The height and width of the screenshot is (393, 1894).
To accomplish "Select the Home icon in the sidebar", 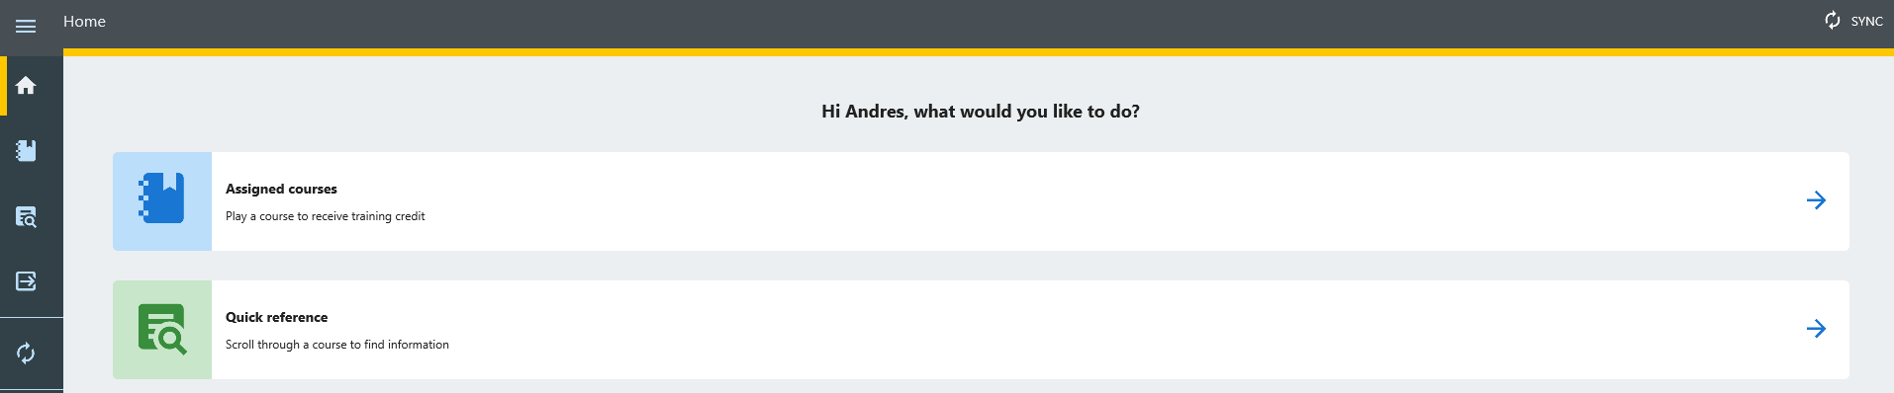I will [26, 85].
